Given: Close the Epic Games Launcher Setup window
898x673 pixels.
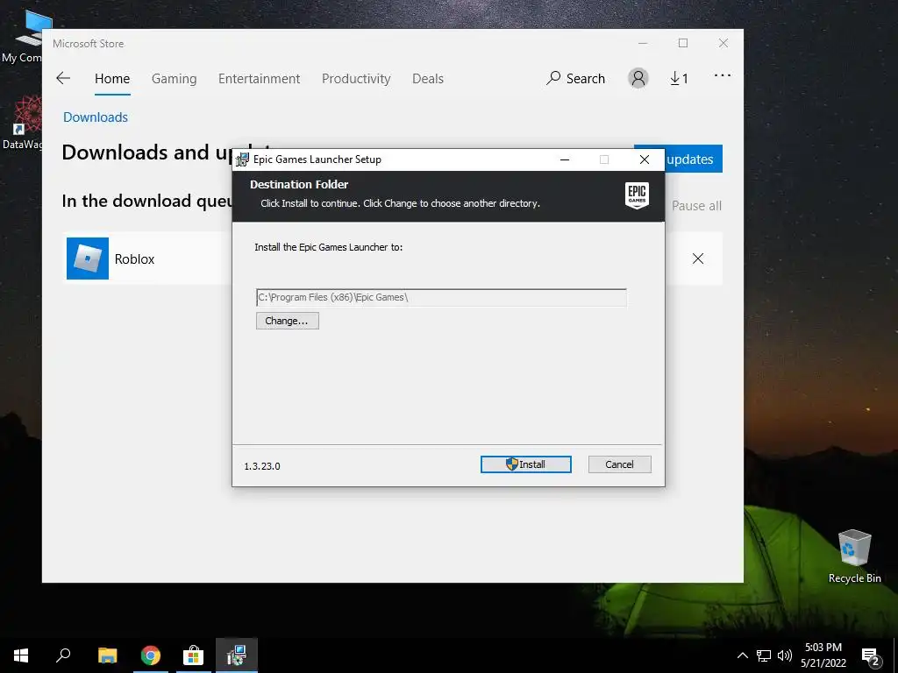Looking at the screenshot, I should pyautogui.click(x=645, y=159).
